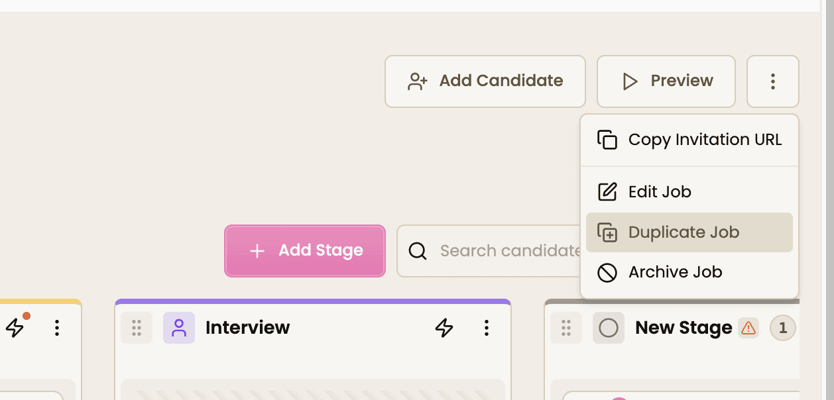
Task: Click the purple person icon on Interview stage
Action: [x=179, y=327]
